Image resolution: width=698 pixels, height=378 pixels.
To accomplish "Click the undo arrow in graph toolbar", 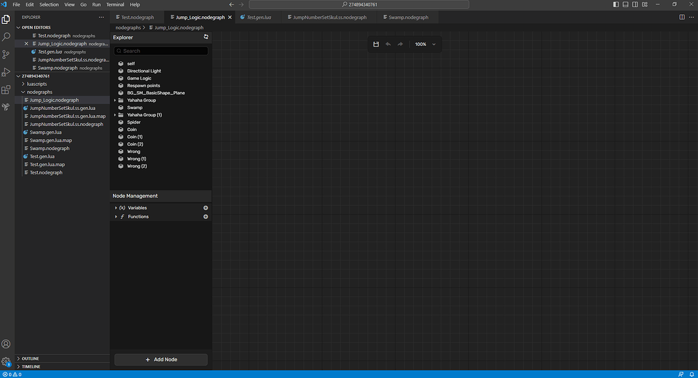I will tap(388, 44).
